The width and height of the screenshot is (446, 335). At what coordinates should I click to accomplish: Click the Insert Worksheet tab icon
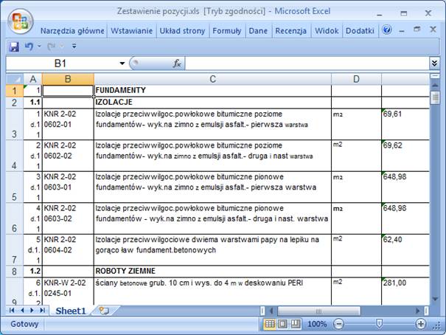coord(104,311)
